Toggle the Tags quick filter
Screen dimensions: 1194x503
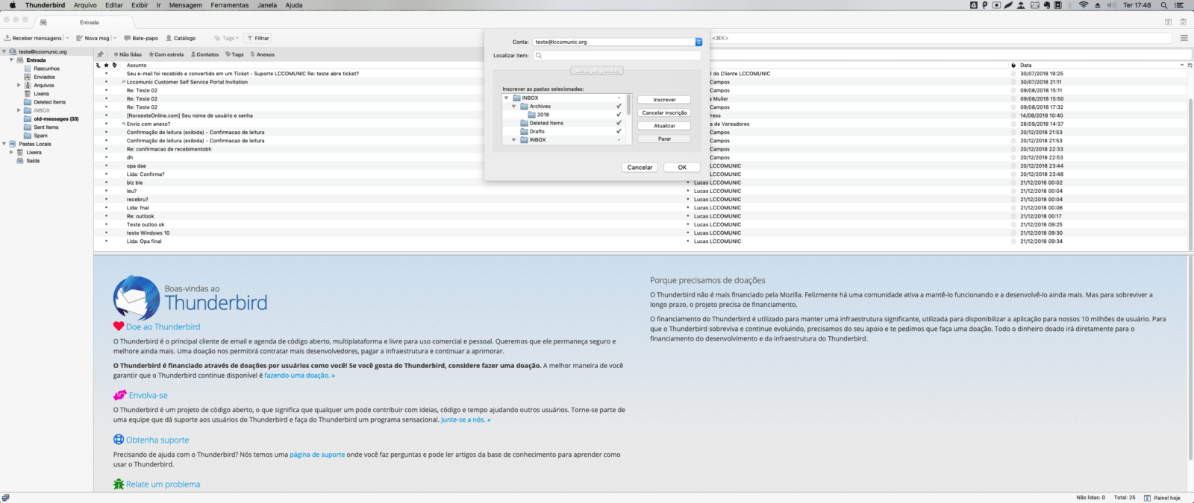235,54
